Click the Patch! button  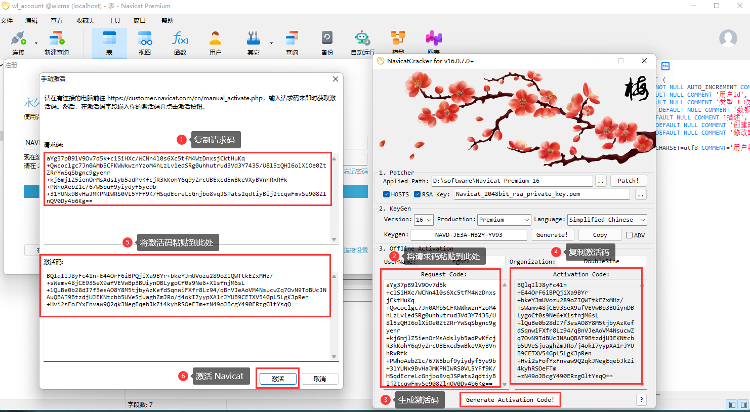click(x=629, y=181)
